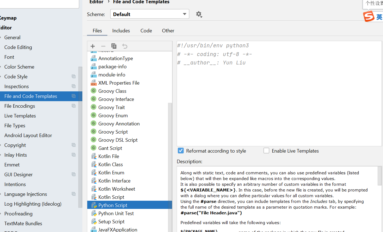Click the Gant Script icon
The image size is (383, 232).
coord(94,148)
